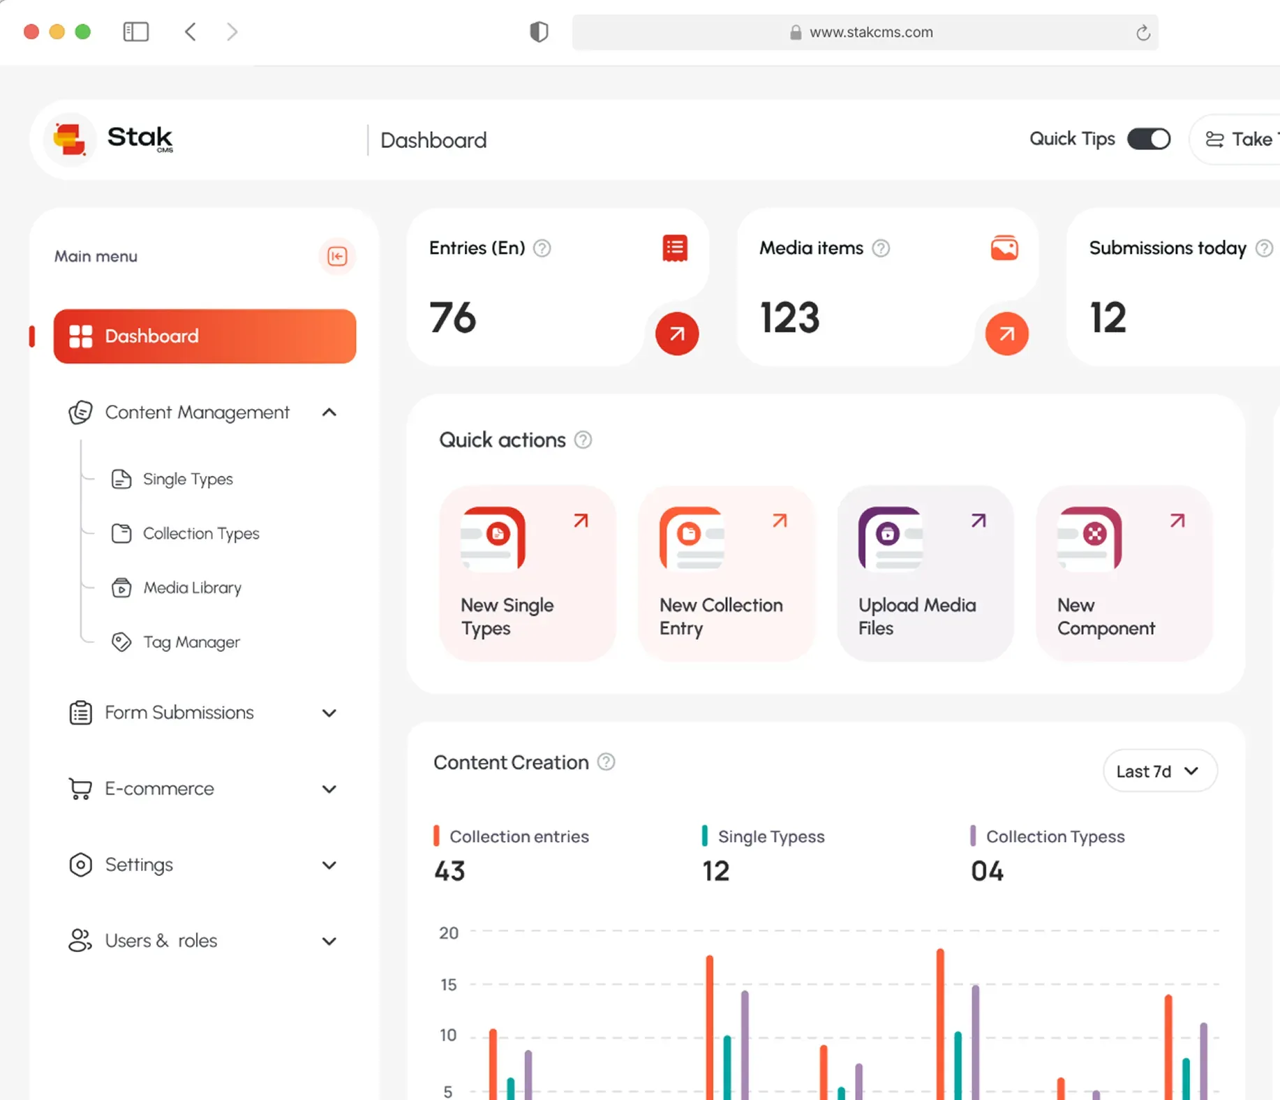This screenshot has width=1280, height=1100.
Task: Click help icon beside Quick actions
Action: tap(583, 440)
